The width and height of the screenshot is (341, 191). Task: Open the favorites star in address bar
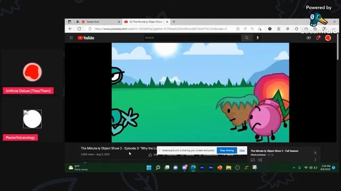pyautogui.click(x=259, y=29)
